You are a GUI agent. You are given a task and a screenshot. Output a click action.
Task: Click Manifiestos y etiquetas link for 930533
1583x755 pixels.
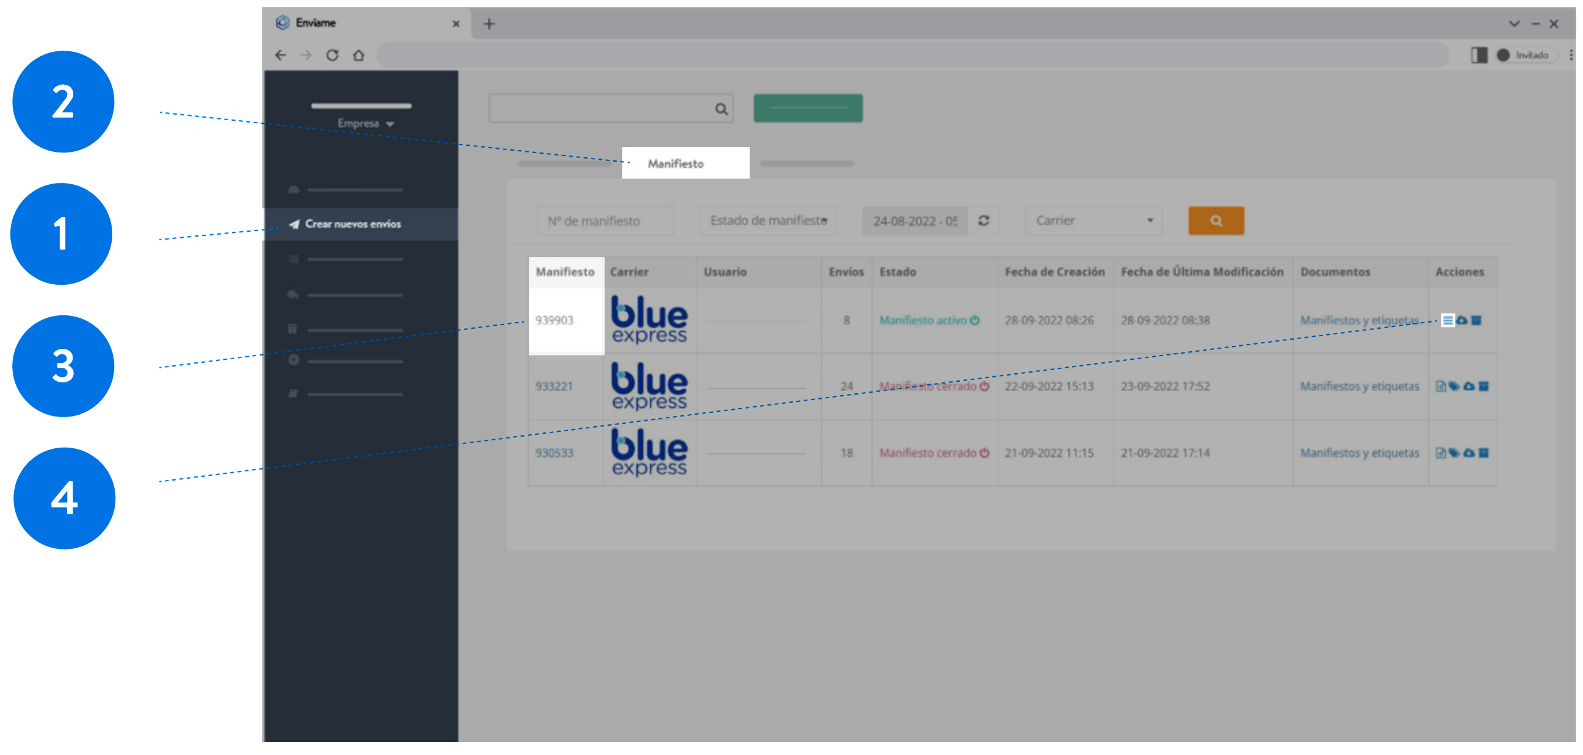point(1358,453)
